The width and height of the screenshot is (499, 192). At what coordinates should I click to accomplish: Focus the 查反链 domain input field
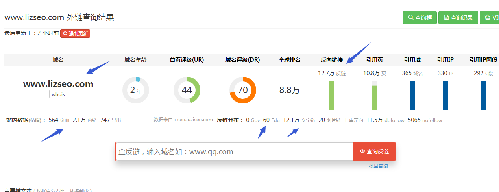pyautogui.click(x=235, y=151)
